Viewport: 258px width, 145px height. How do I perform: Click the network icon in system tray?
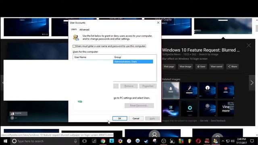click(228, 141)
